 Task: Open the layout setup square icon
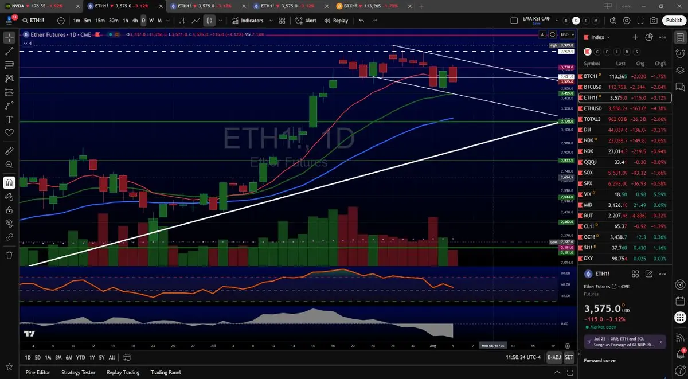point(514,21)
